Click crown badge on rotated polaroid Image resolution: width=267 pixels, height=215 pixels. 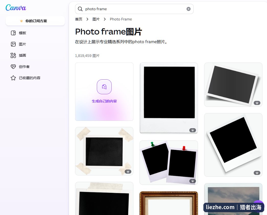[257, 173]
